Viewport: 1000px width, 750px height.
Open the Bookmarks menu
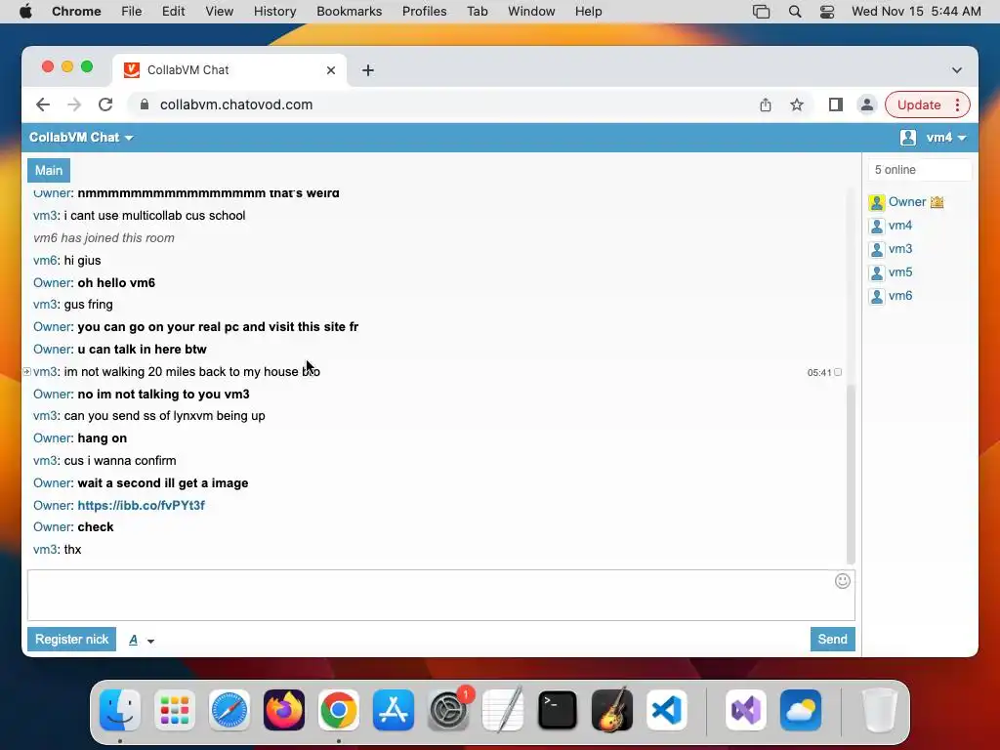349,12
